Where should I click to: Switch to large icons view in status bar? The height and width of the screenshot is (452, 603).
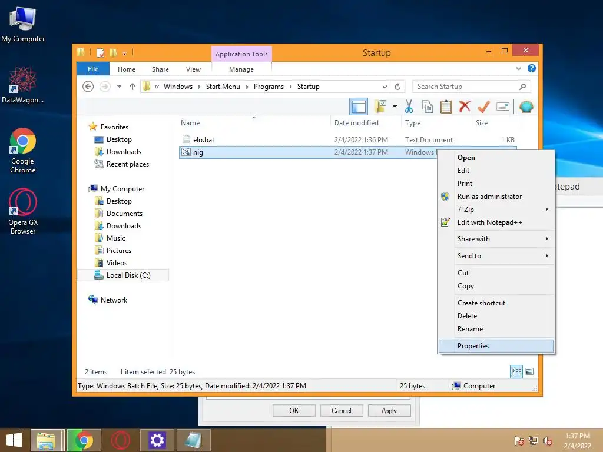(529, 371)
